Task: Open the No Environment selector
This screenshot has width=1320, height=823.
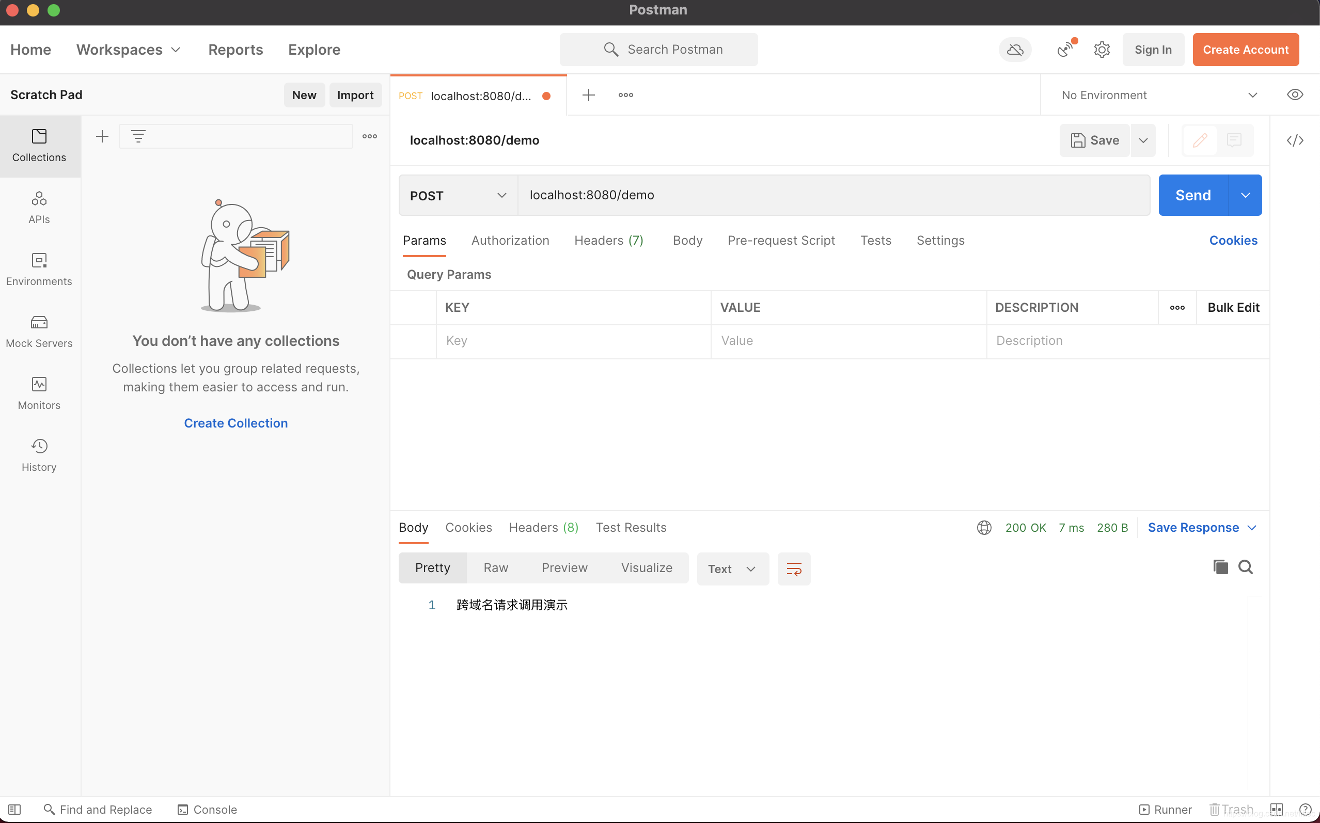Action: click(1159, 94)
